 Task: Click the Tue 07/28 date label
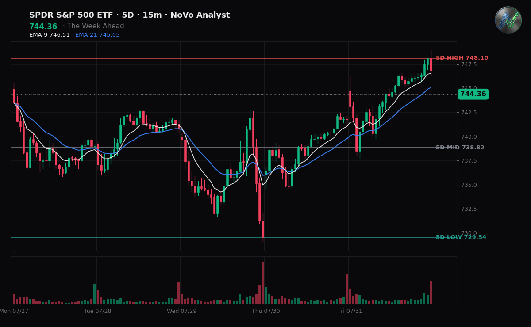point(98,311)
